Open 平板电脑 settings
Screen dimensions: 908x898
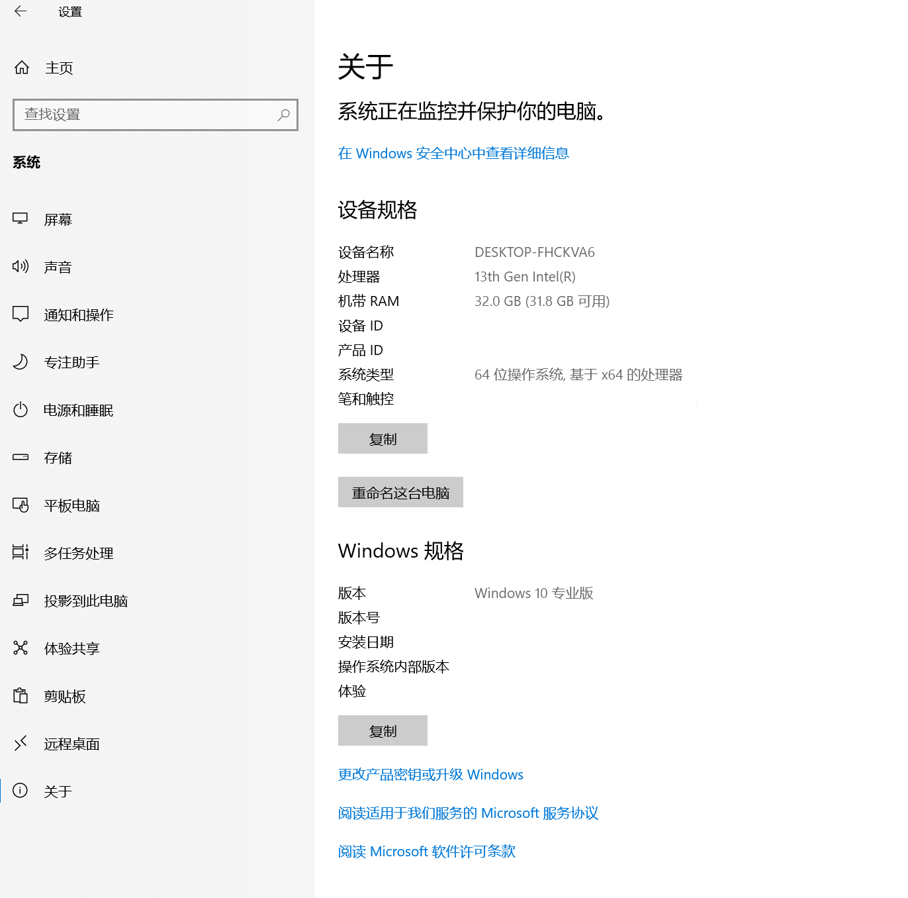[x=157, y=505]
